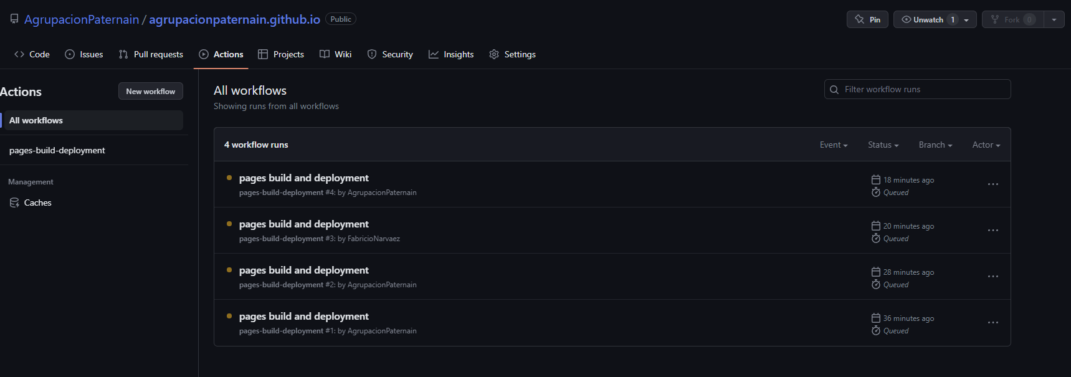Click calendar icon next to 36 minutes ago
The image size is (1071, 377).
pyautogui.click(x=876, y=318)
